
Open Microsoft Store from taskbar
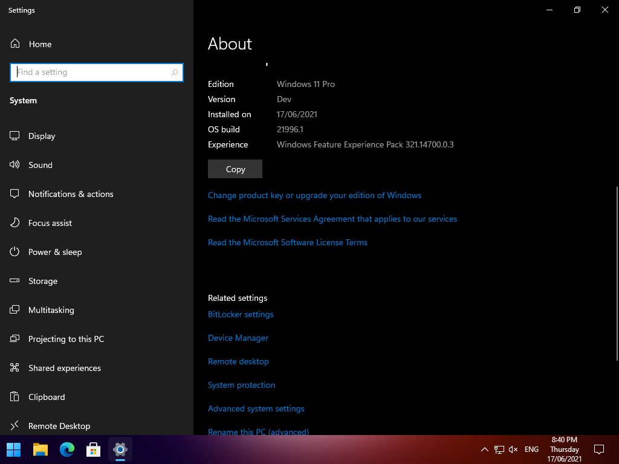(93, 449)
